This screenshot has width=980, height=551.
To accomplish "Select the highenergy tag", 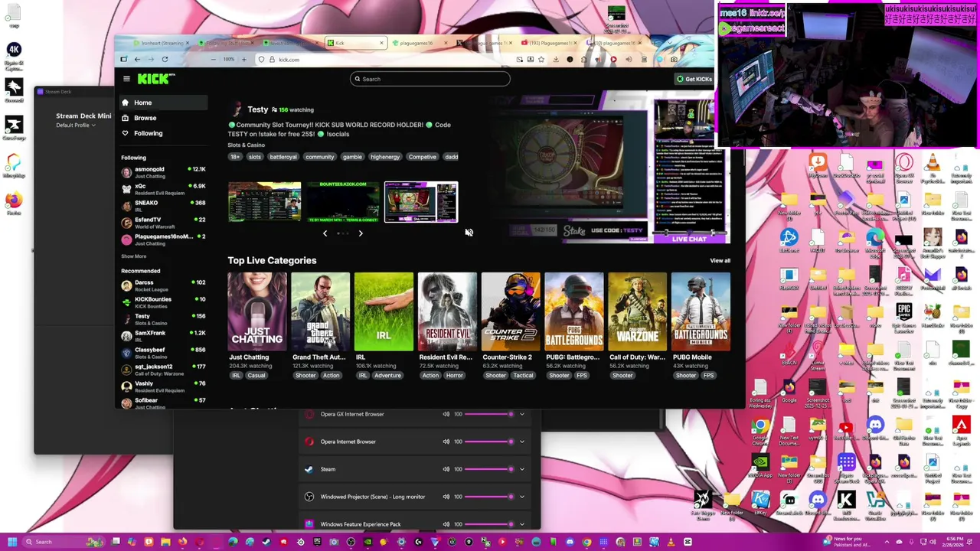I will click(x=385, y=157).
